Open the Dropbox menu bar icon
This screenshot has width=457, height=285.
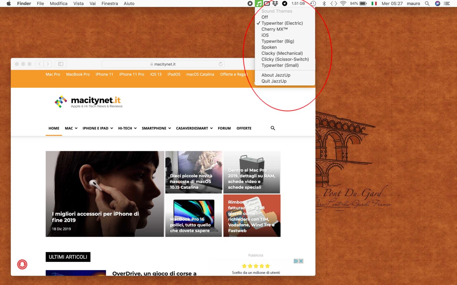pos(275,3)
